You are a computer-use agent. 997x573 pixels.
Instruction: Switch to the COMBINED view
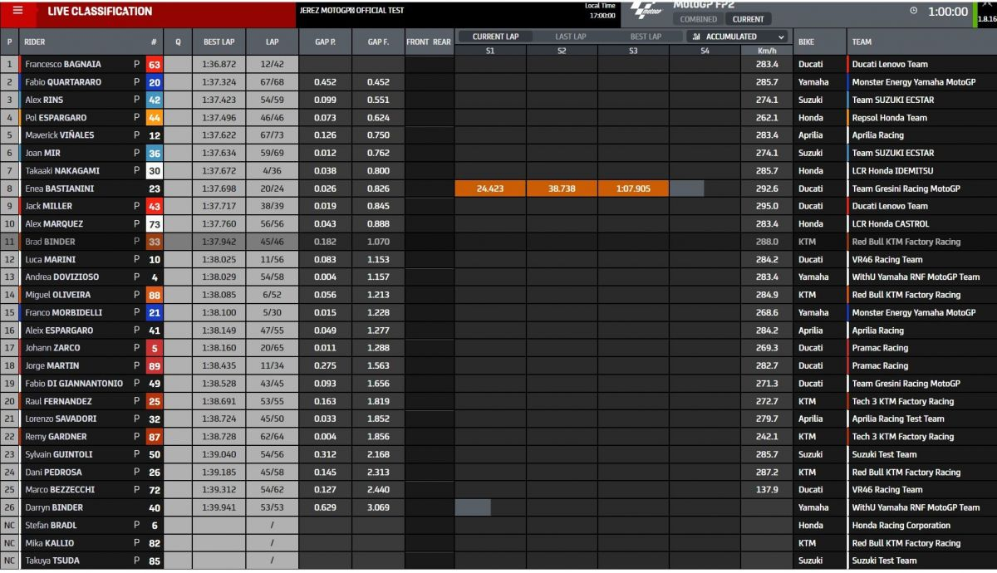point(698,19)
